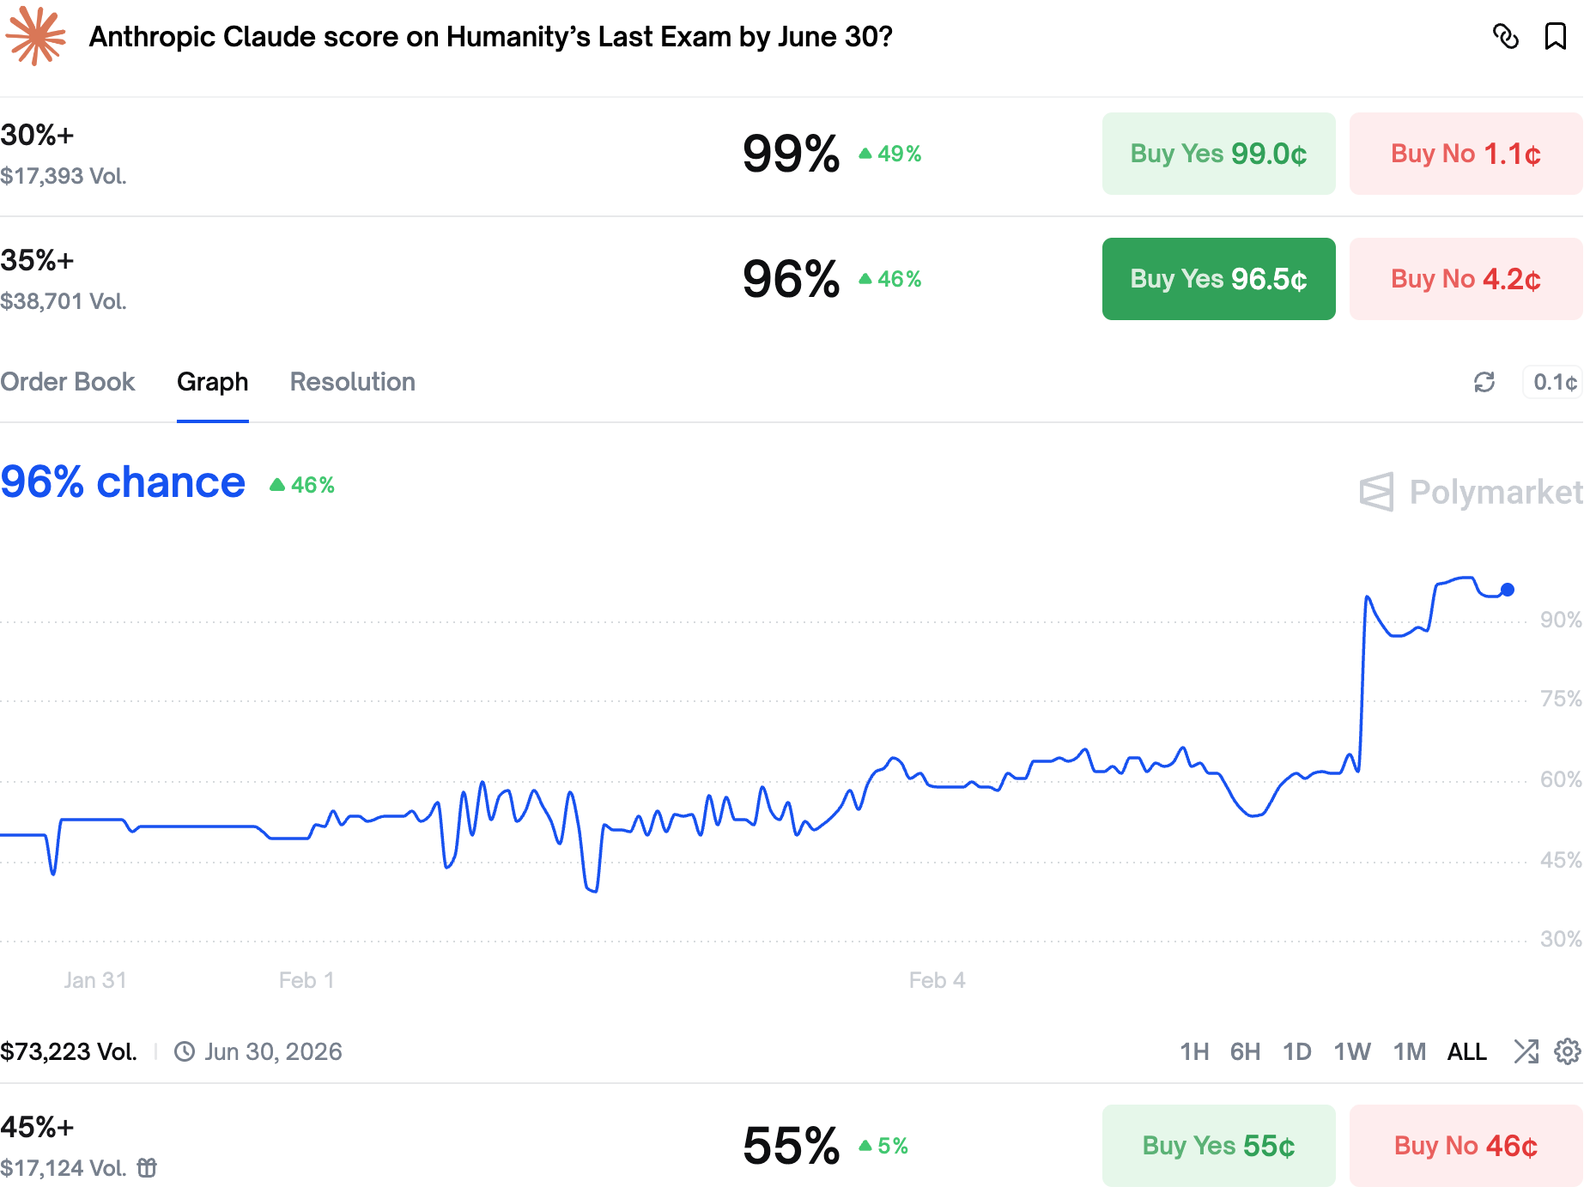Switch chart range to ALL
Image resolution: width=1590 pixels, height=1193 pixels.
click(x=1466, y=1051)
